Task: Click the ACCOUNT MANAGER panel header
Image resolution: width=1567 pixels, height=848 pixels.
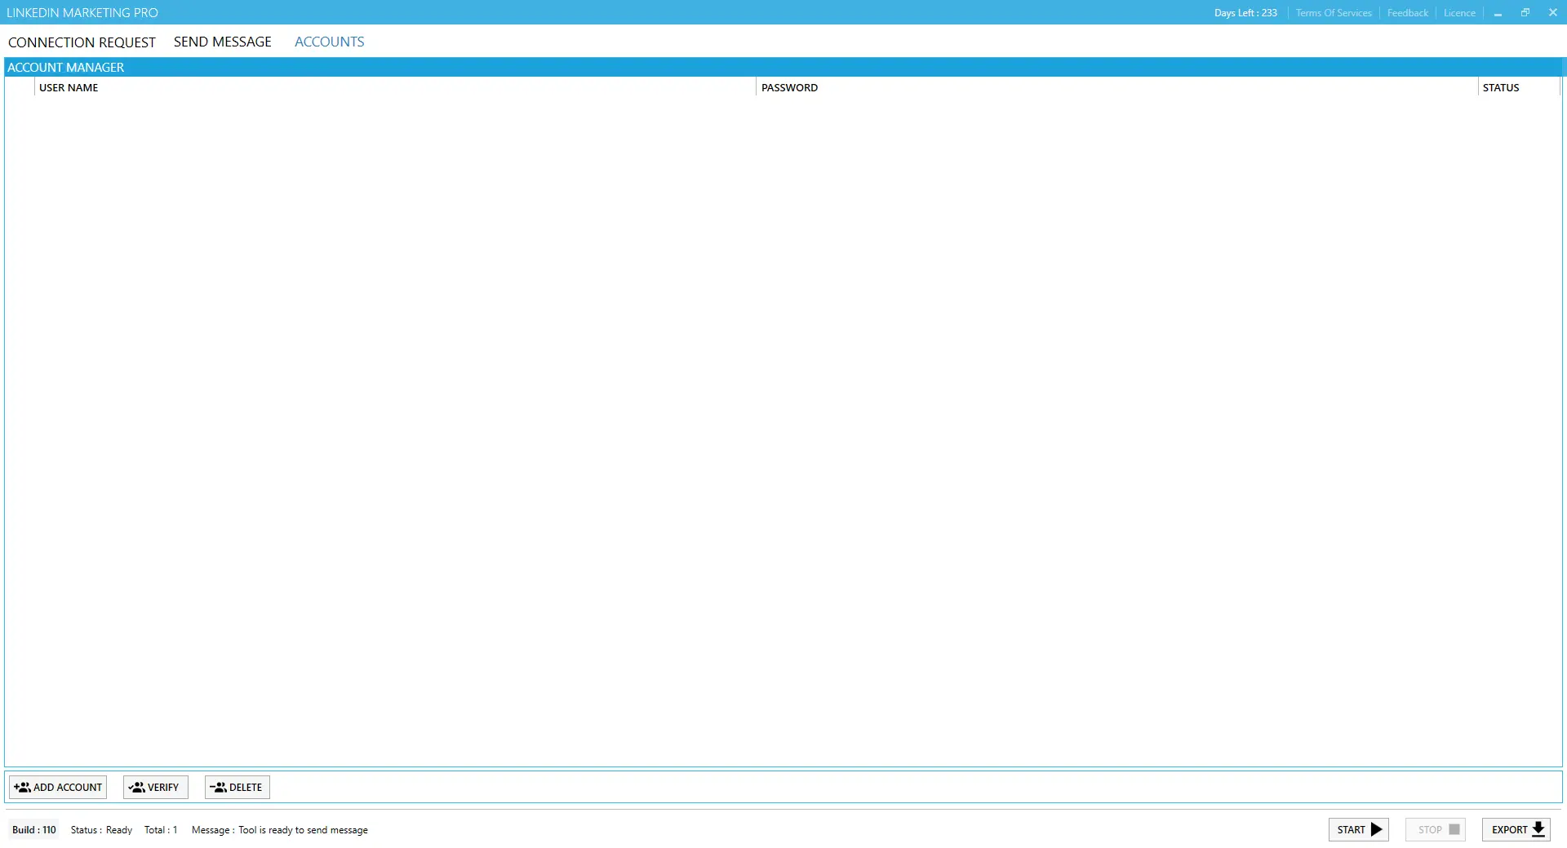Action: pos(65,68)
